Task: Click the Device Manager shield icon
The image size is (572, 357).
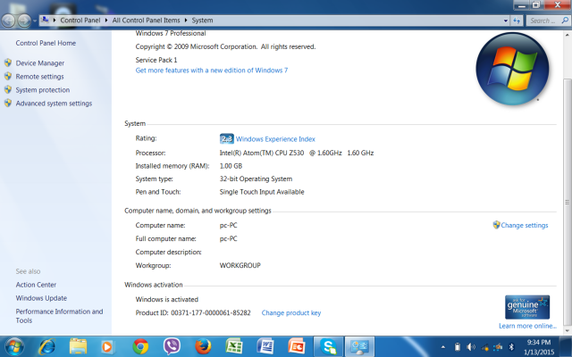Action: 8,62
